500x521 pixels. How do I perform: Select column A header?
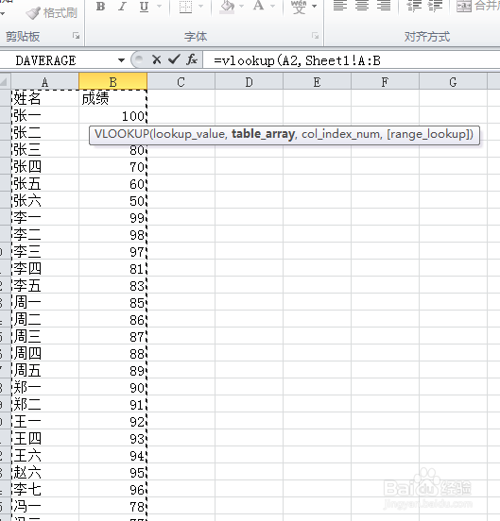tap(45, 82)
